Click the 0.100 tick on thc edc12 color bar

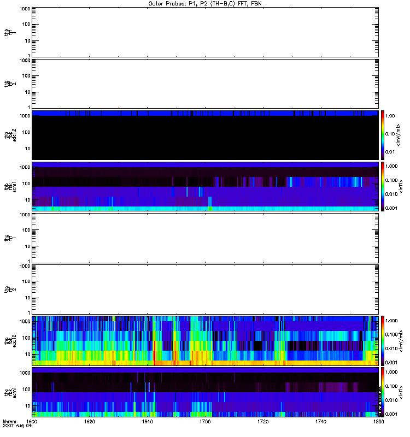pos(391,334)
